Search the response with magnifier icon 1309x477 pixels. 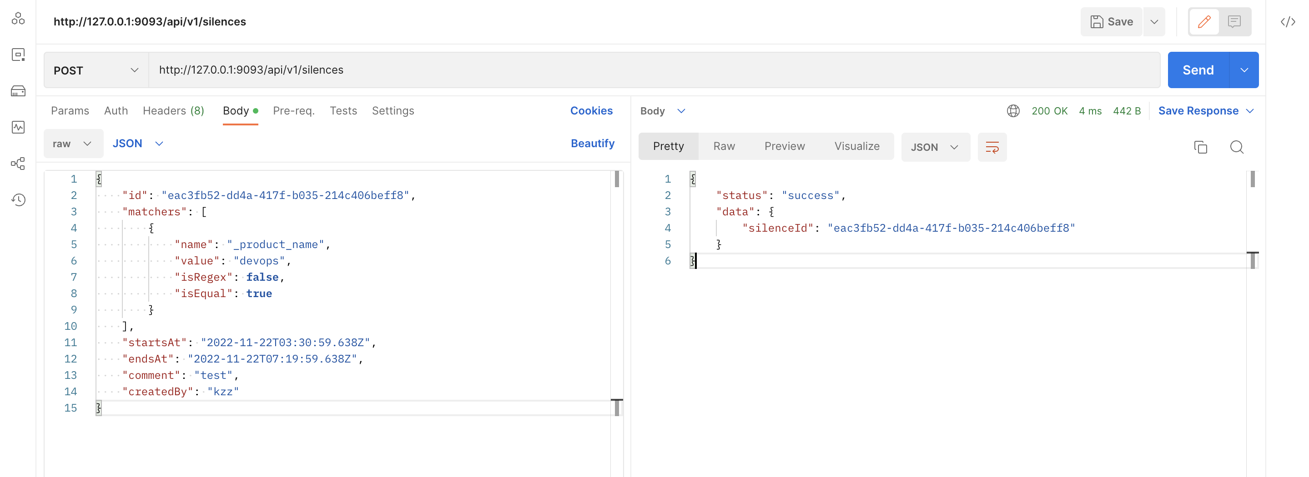pos(1237,147)
